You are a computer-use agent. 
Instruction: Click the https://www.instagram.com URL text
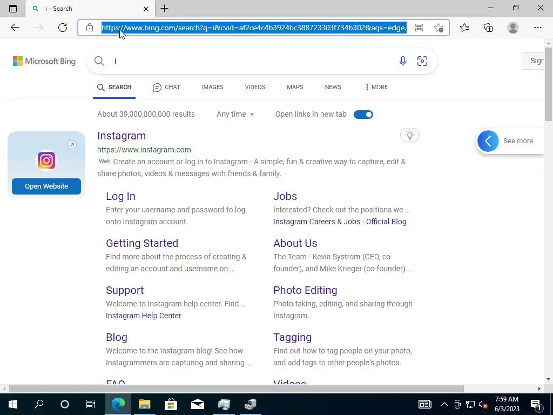[144, 150]
